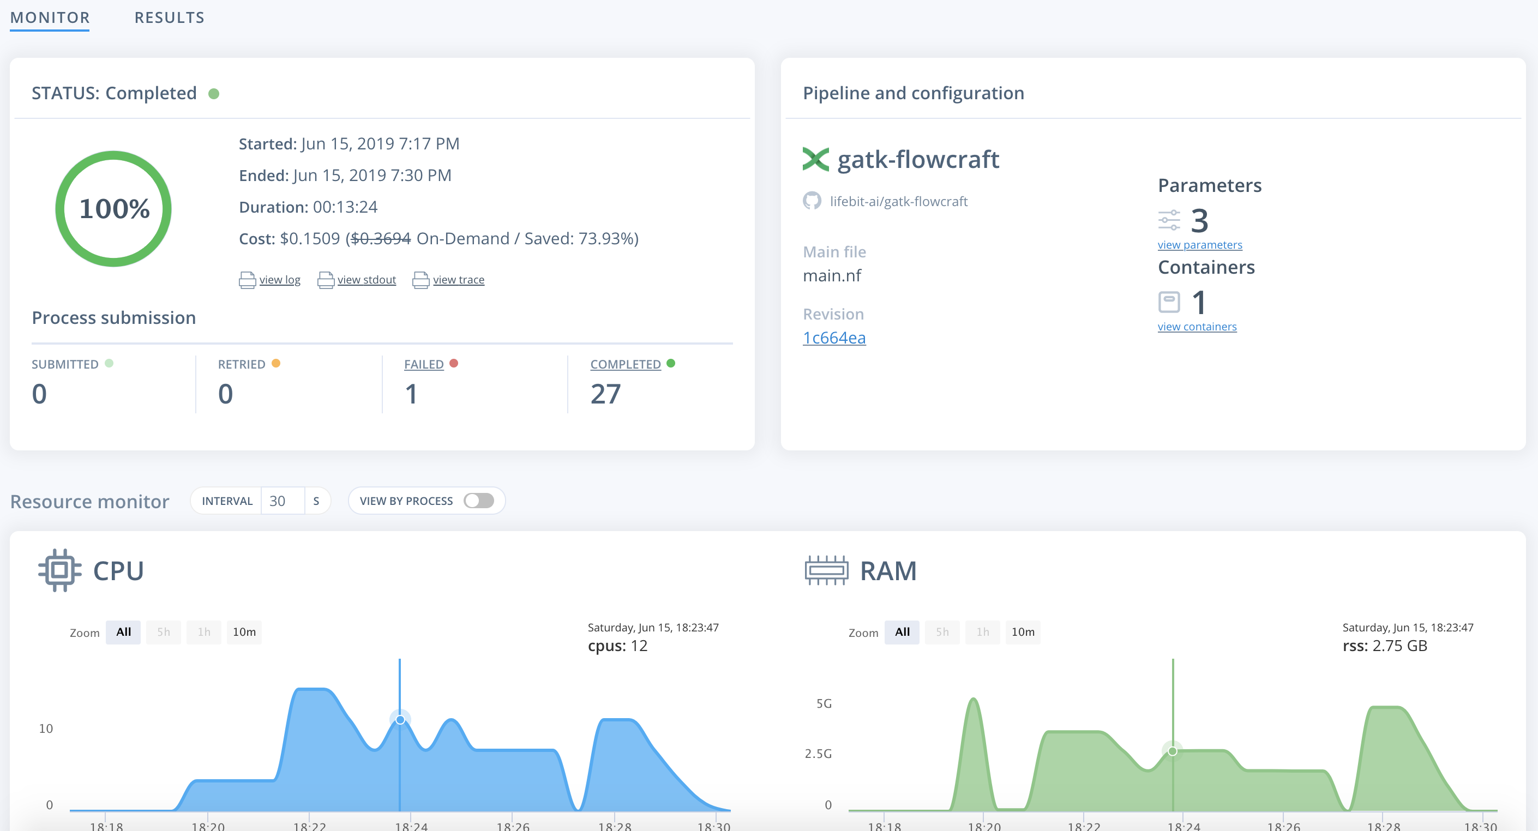Select the 10m zoom on CPU chart
The width and height of the screenshot is (1538, 831).
coord(244,631)
